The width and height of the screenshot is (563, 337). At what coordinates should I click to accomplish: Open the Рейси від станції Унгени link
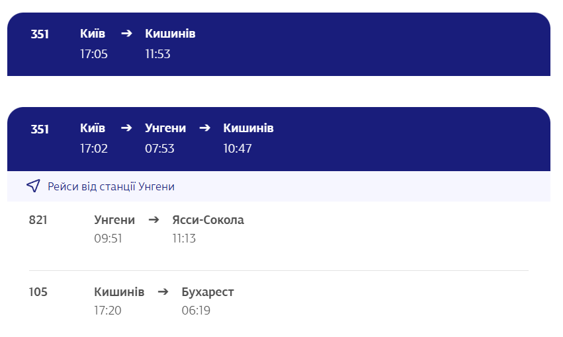(x=111, y=187)
